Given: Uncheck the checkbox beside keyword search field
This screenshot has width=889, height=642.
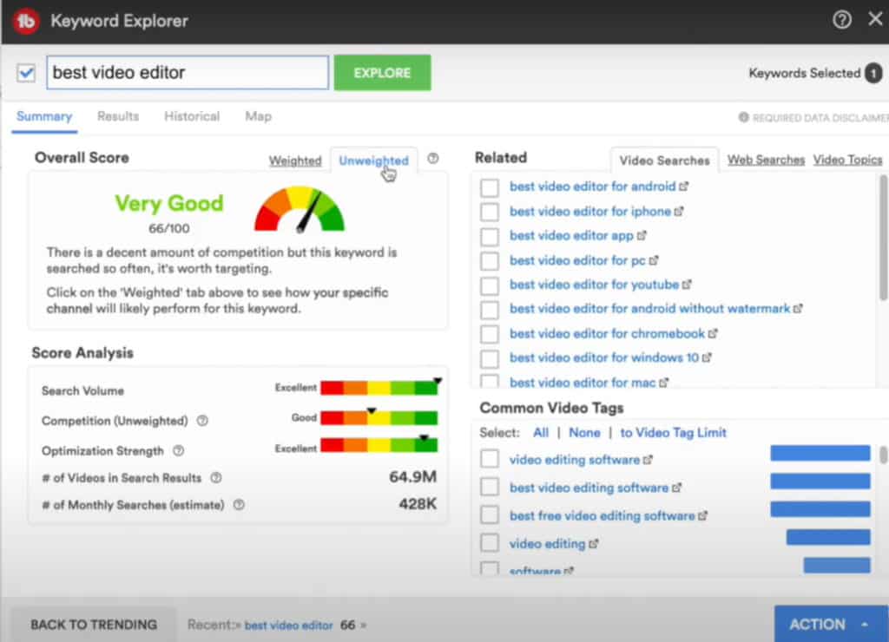Looking at the screenshot, I should 25,73.
